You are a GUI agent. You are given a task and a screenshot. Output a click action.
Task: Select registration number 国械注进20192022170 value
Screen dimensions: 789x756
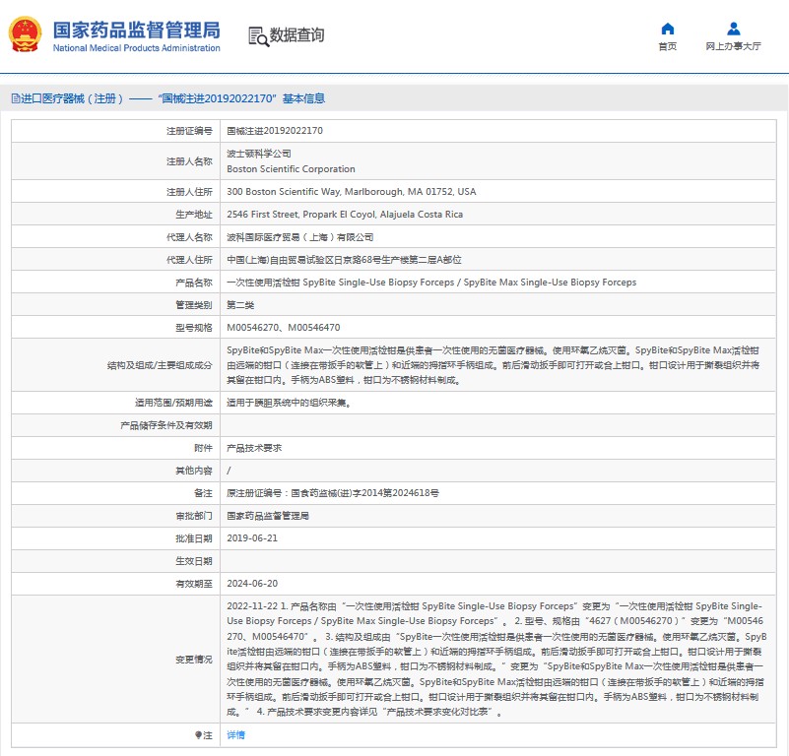pos(275,131)
